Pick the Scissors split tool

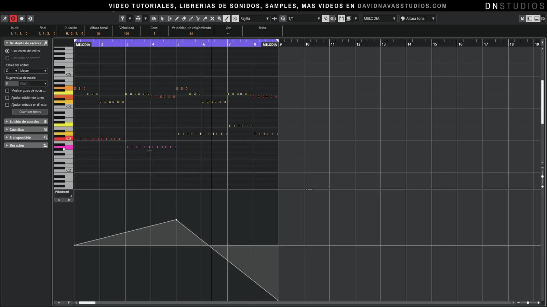(x=198, y=18)
